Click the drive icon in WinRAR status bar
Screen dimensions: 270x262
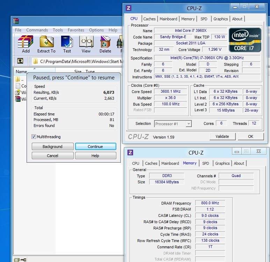pos(16,260)
